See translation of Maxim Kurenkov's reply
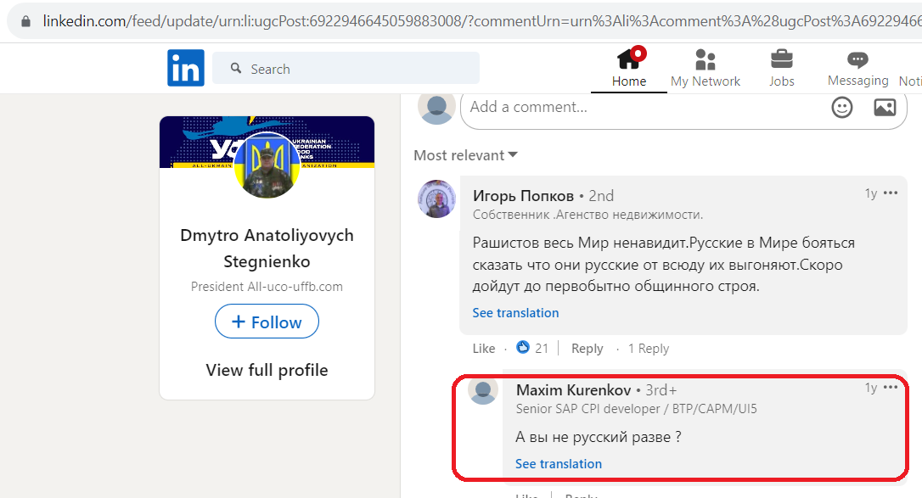 (559, 464)
